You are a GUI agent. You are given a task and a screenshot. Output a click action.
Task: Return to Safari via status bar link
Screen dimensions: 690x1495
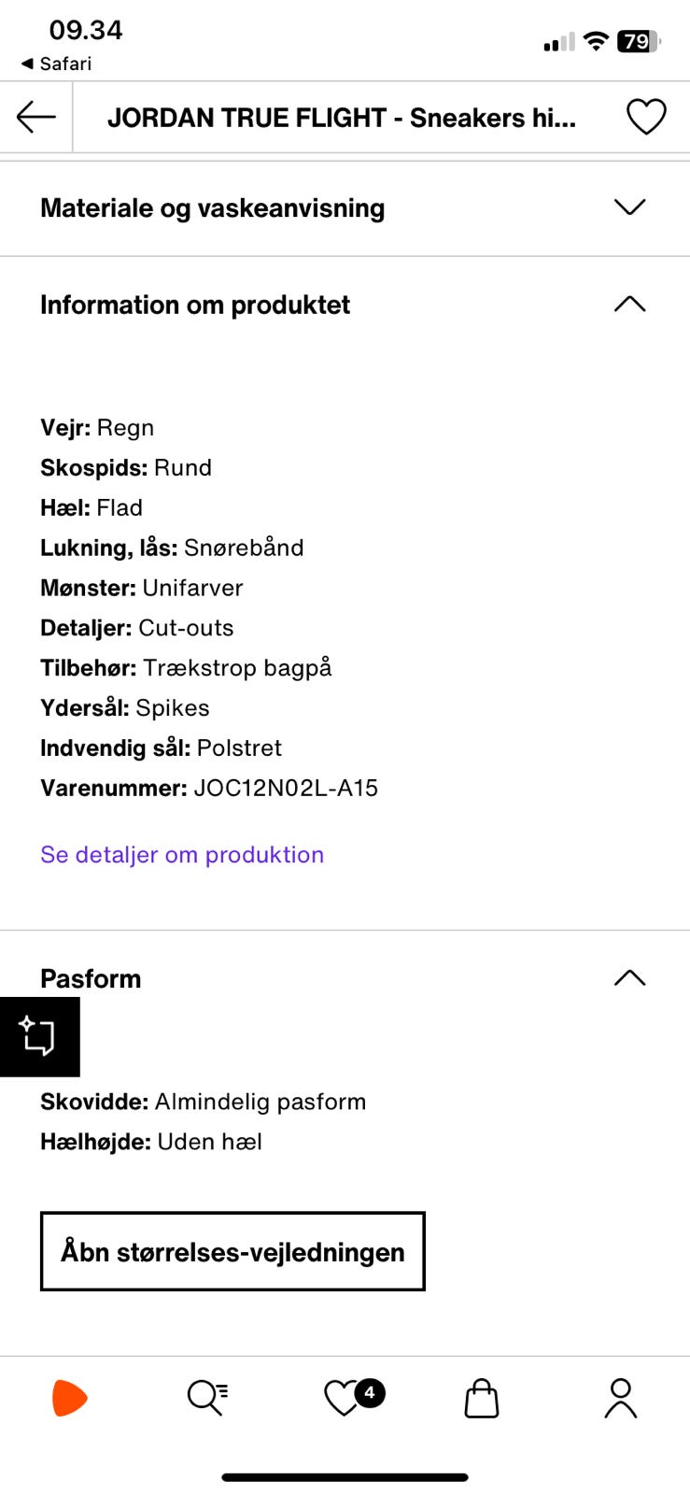tap(56, 64)
